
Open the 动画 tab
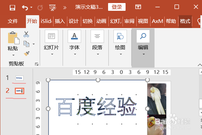[102, 21]
